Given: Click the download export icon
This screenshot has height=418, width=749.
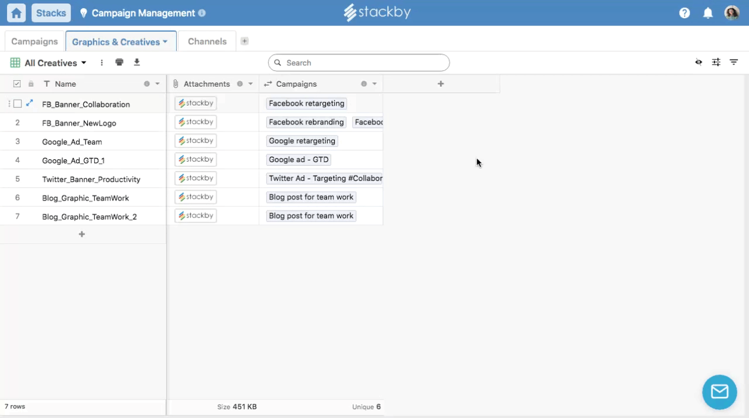Looking at the screenshot, I should [x=137, y=62].
